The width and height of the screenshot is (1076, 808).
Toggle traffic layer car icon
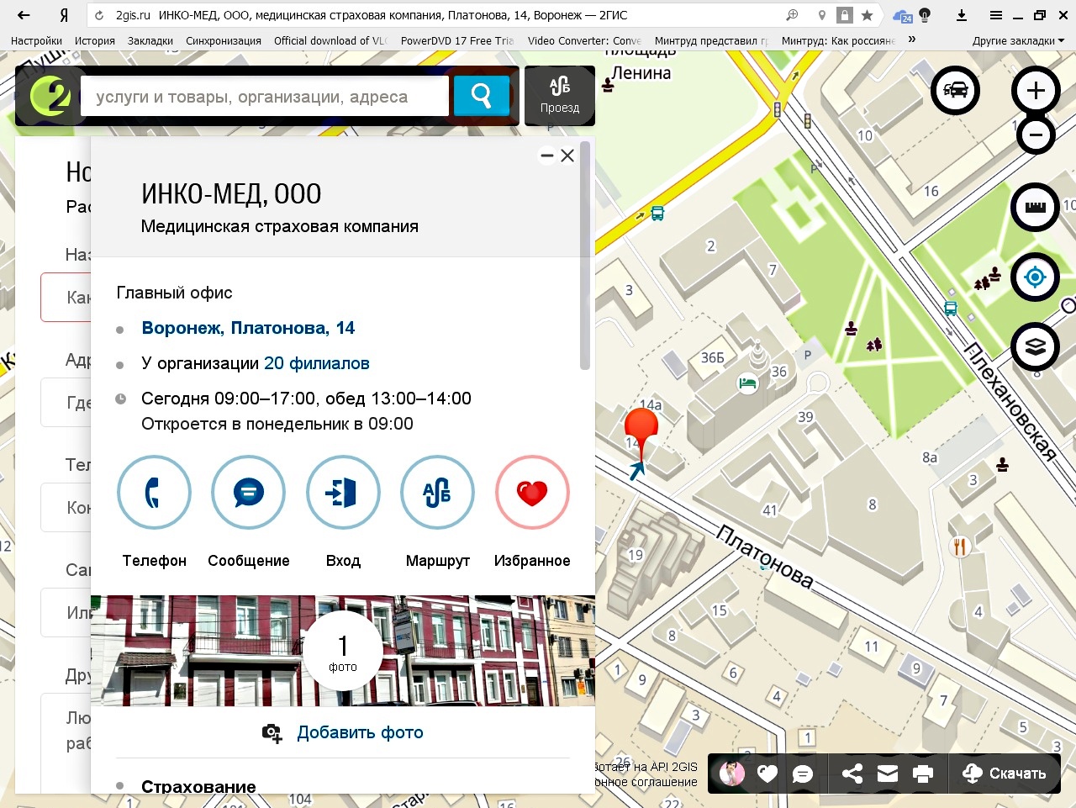(955, 90)
